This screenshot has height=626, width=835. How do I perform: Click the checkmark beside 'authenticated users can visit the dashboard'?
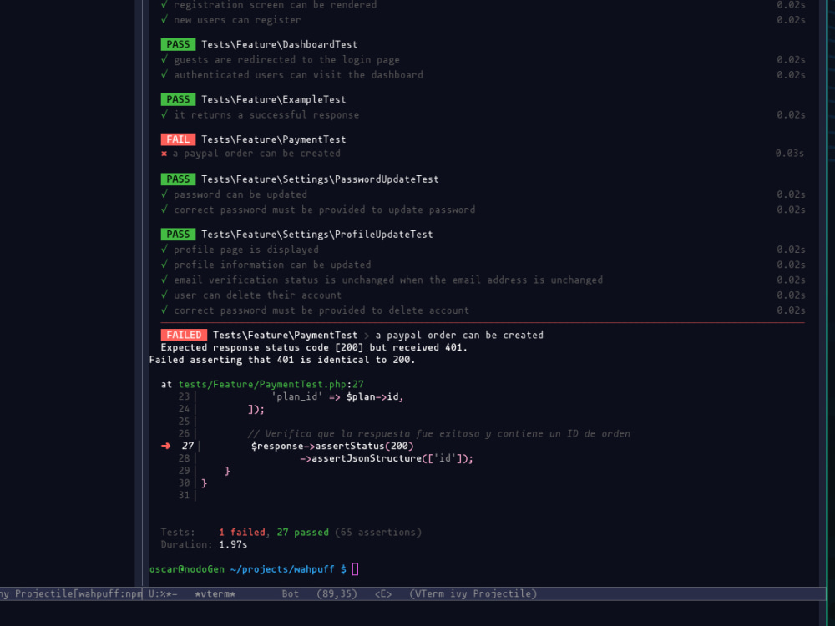click(164, 75)
